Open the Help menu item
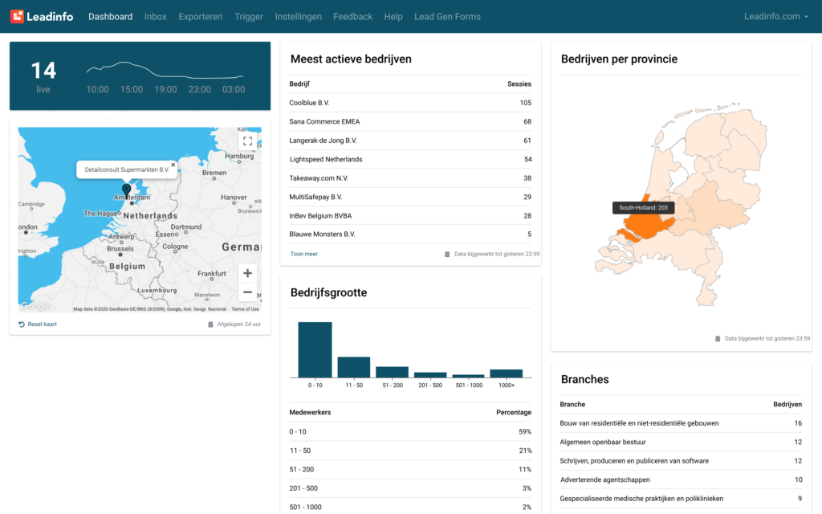Viewport: 822px width, 514px height. 393,17
